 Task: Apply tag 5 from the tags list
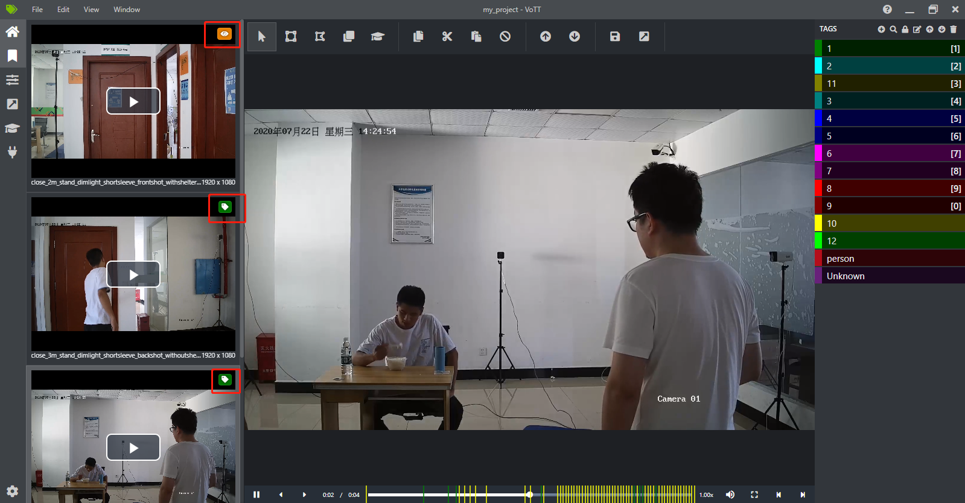(x=890, y=136)
